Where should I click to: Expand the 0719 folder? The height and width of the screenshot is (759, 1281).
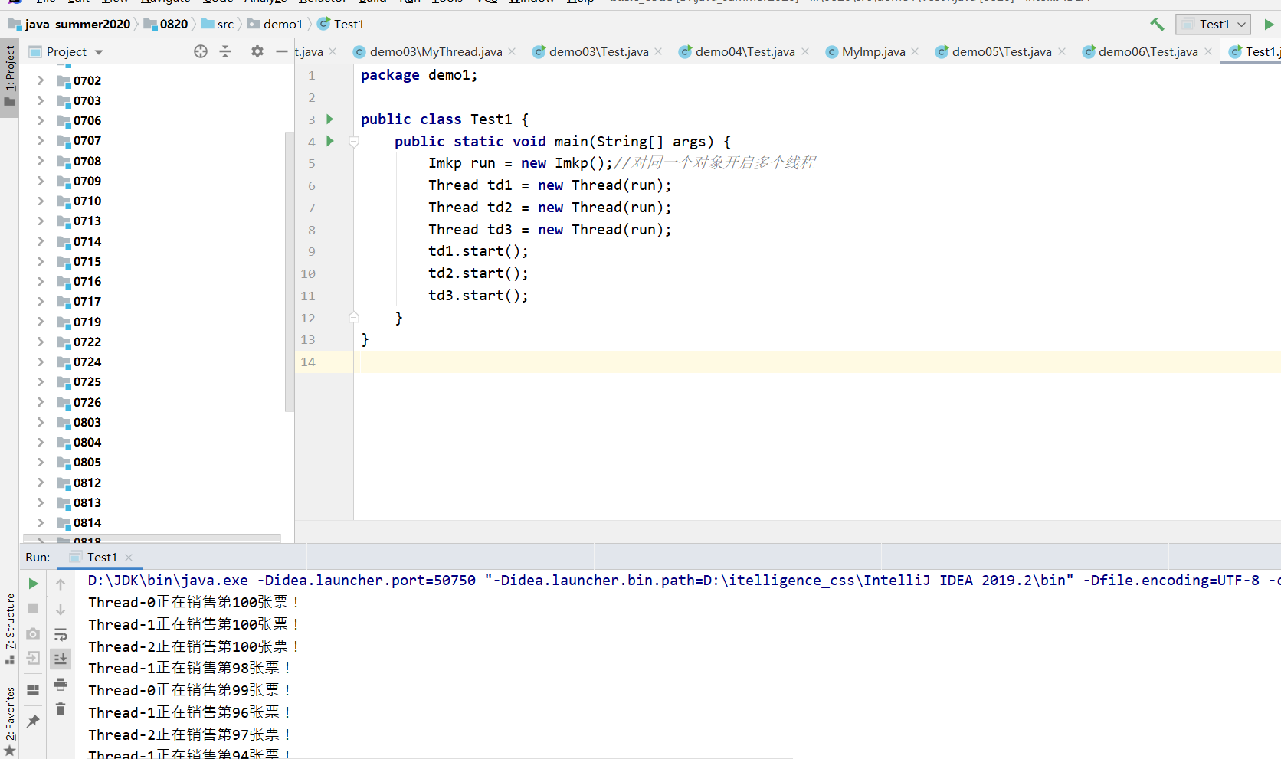coord(41,322)
